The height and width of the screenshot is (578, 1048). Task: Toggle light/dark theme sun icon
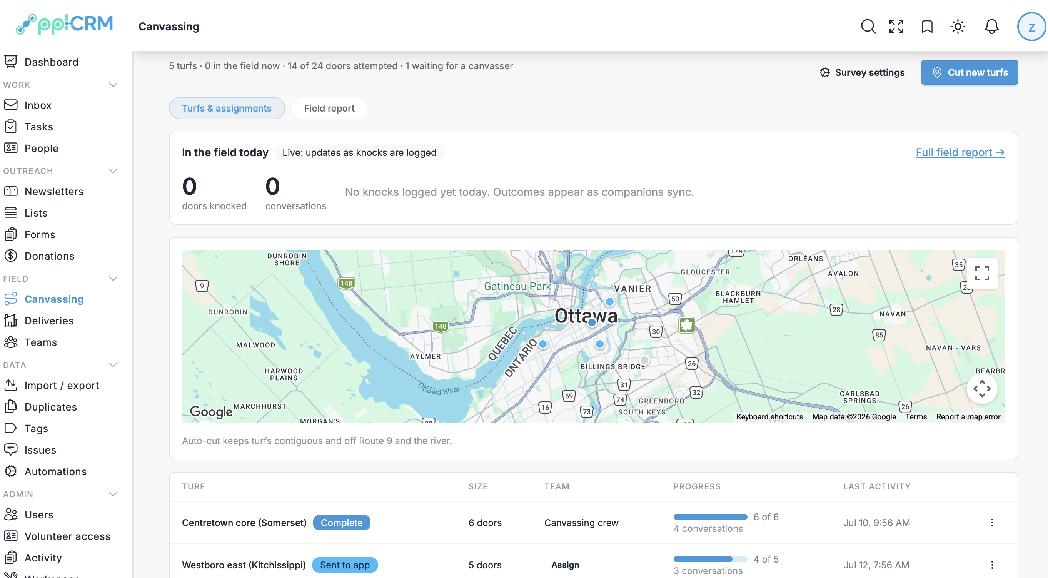(958, 27)
